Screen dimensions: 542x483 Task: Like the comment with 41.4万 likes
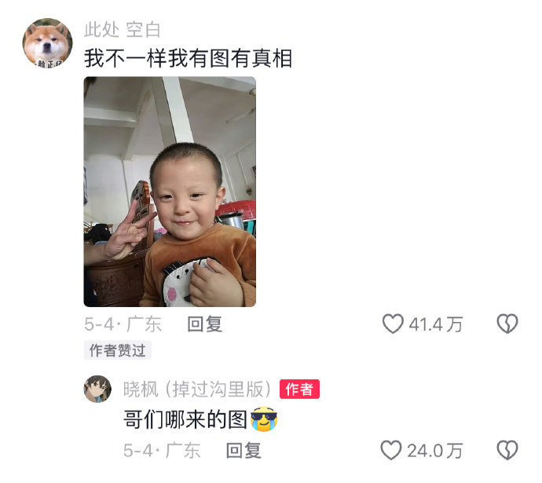393,324
